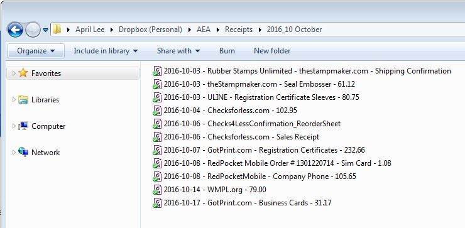
Task: Click the blue Back navigation arrow
Action: pyautogui.click(x=16, y=30)
